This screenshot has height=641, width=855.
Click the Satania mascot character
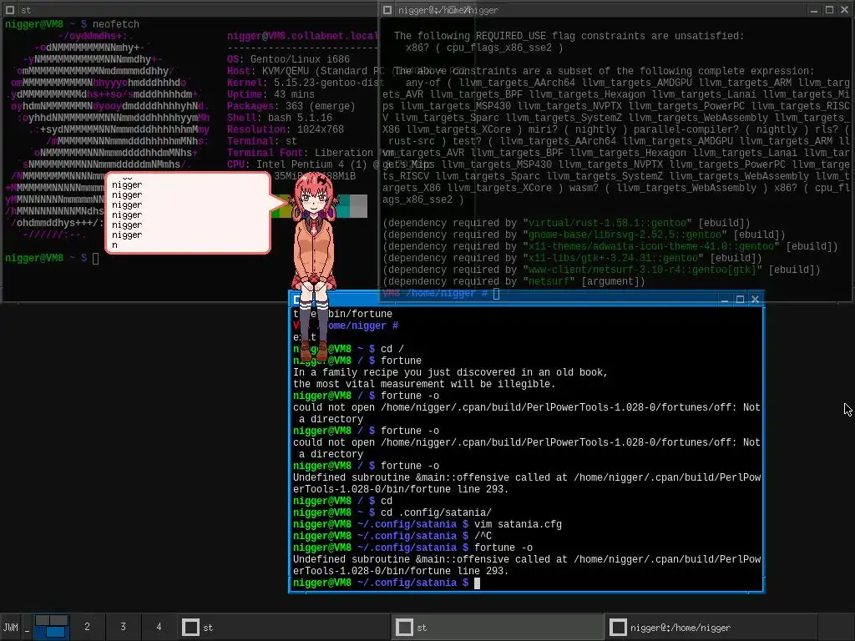click(x=313, y=267)
